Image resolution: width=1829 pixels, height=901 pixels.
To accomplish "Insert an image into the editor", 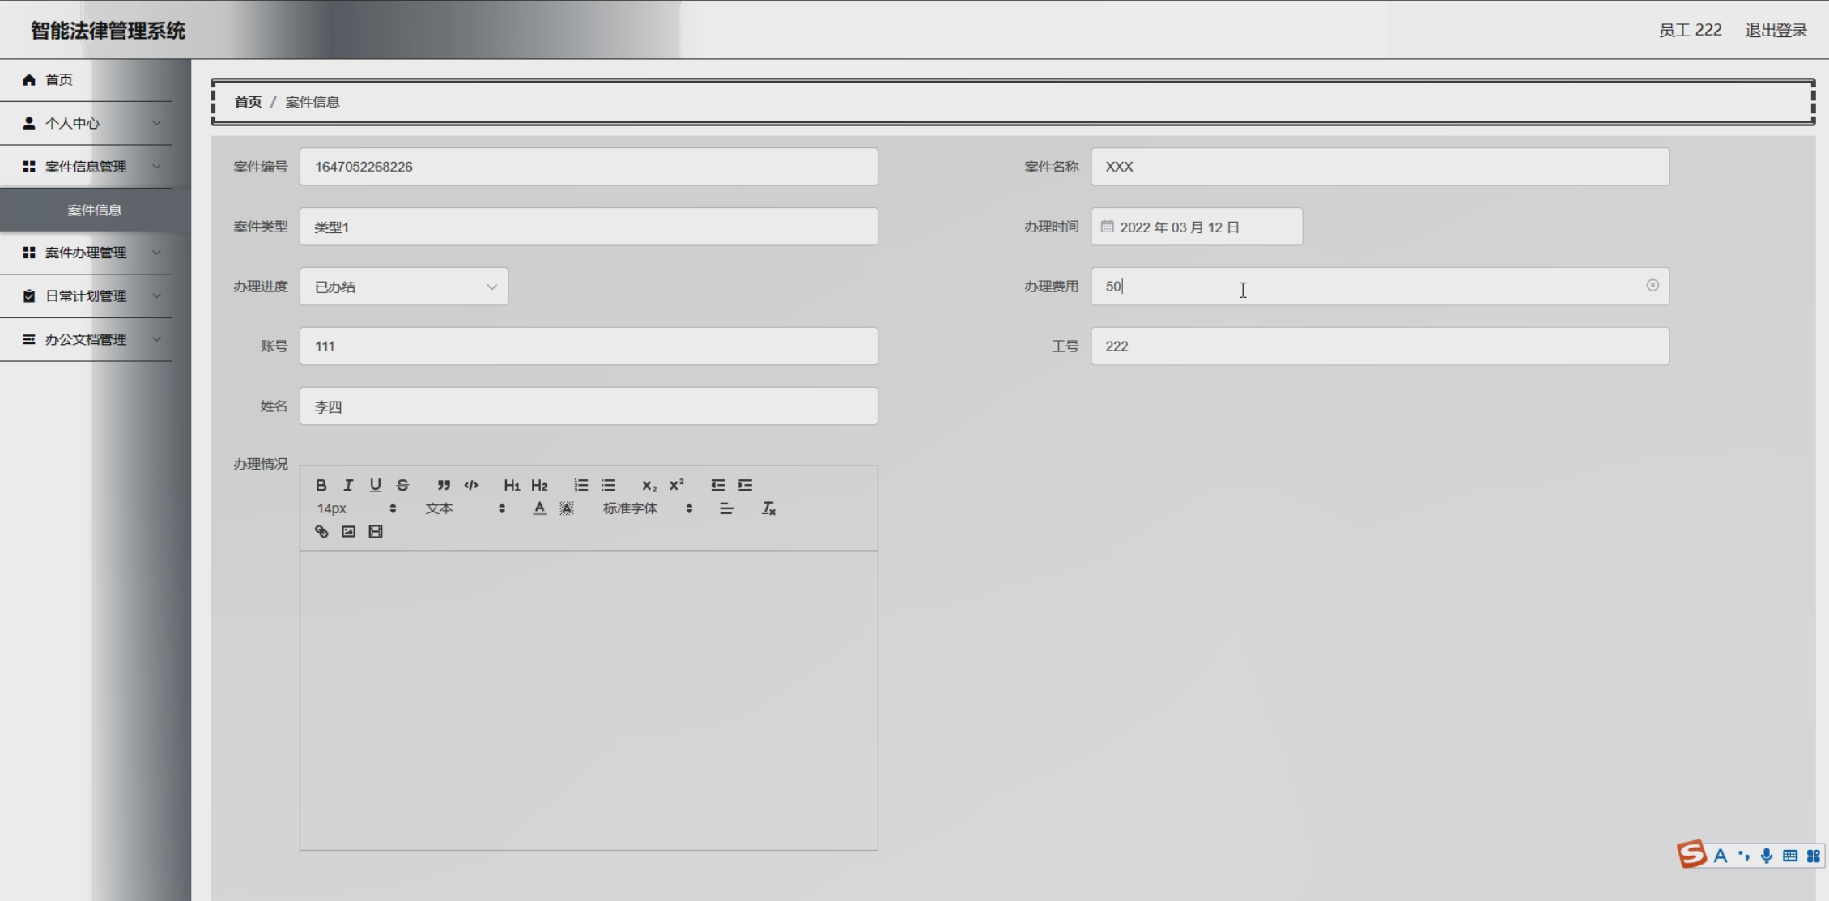I will (348, 532).
